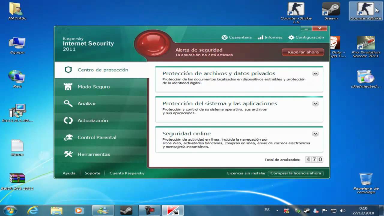The image size is (384, 216).
Task: Minimize the Kaspersky window
Action: tap(307, 29)
